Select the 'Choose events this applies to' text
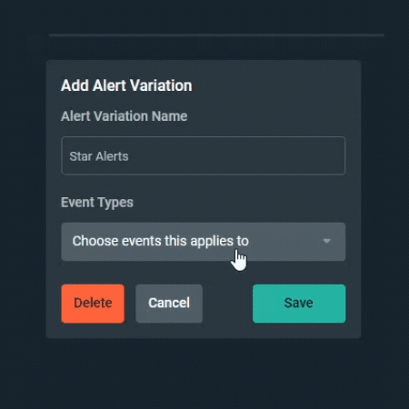This screenshot has width=409, height=409. tap(160, 241)
